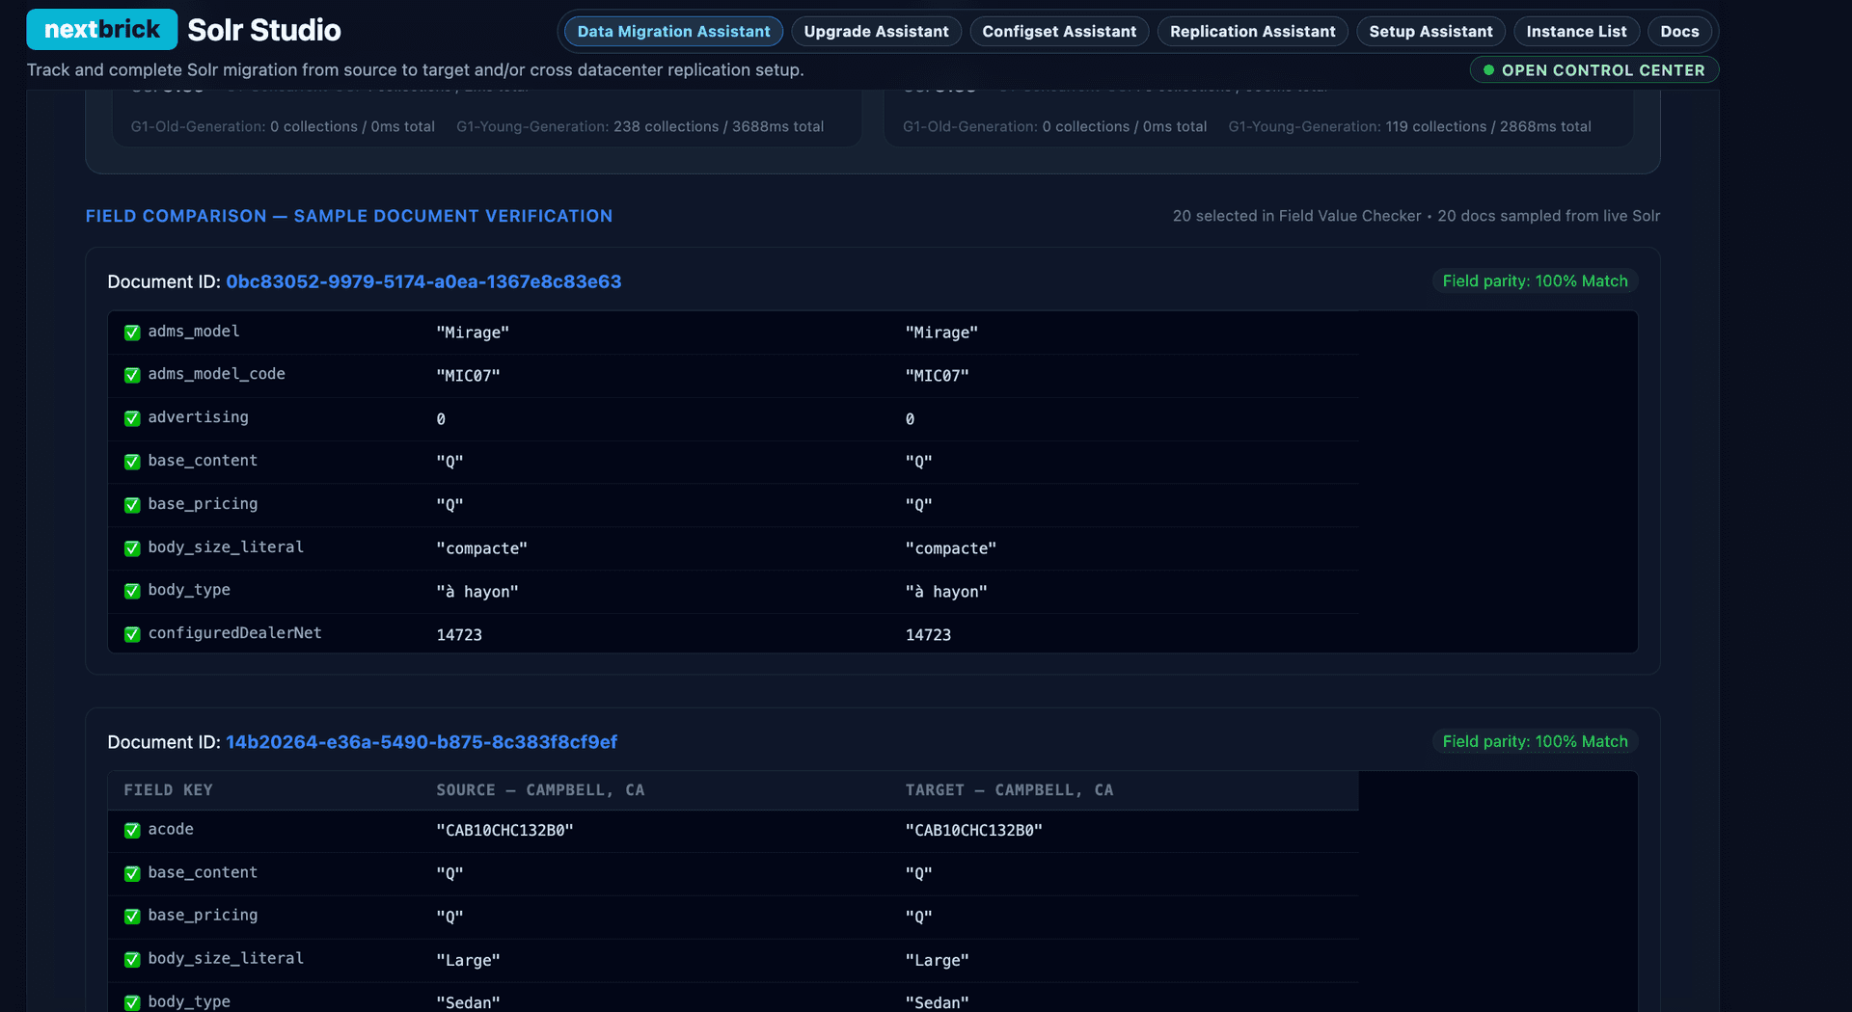Click the green check icon for configuredDealerNet
The width and height of the screenshot is (1852, 1012).
pos(132,634)
